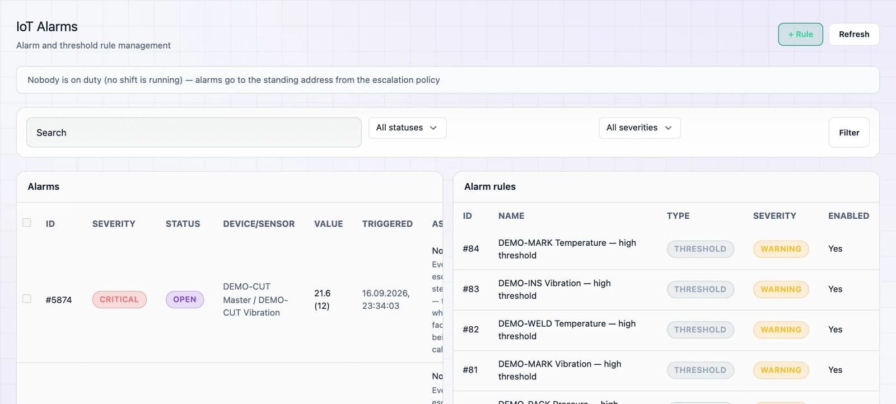Sort alarms by TRIGGERED column header
This screenshot has width=896, height=404.
388,224
